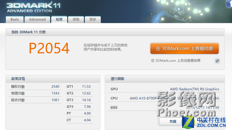Click the CT value 4.94
Image resolution: width=232 pixels, height=133 pixels.
87,120
